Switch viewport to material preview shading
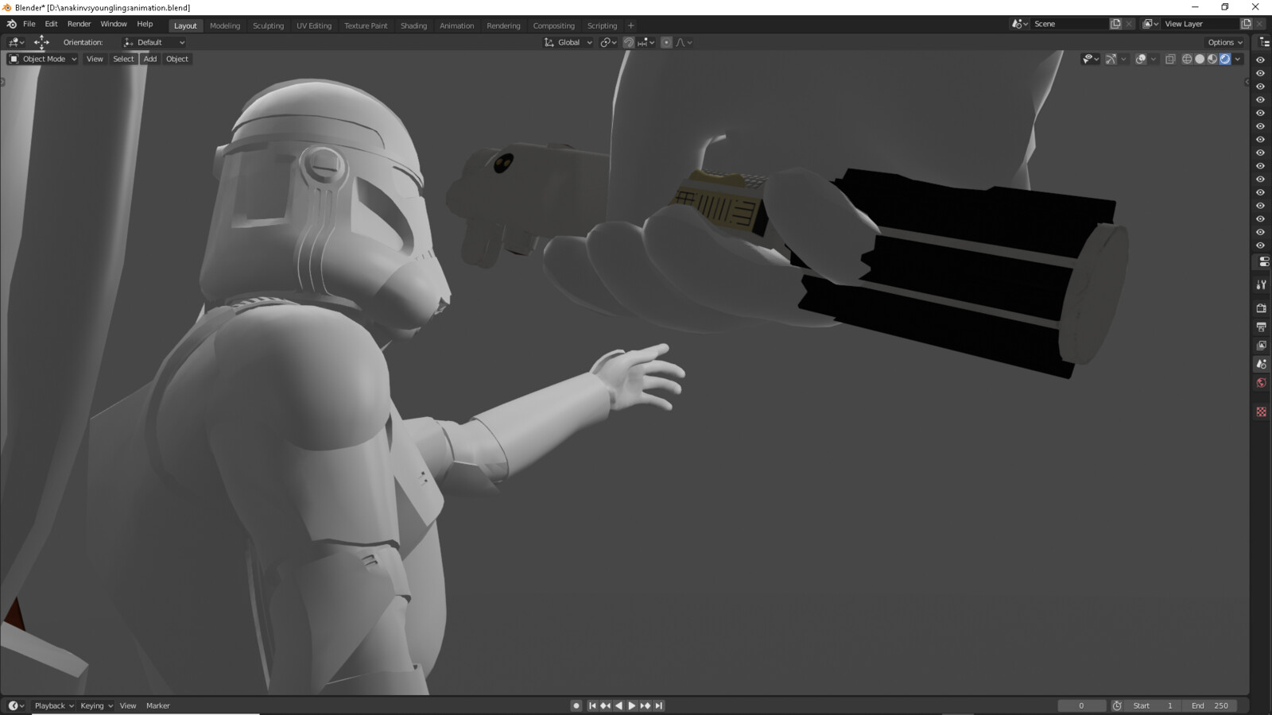The height and width of the screenshot is (715, 1272). [x=1212, y=59]
